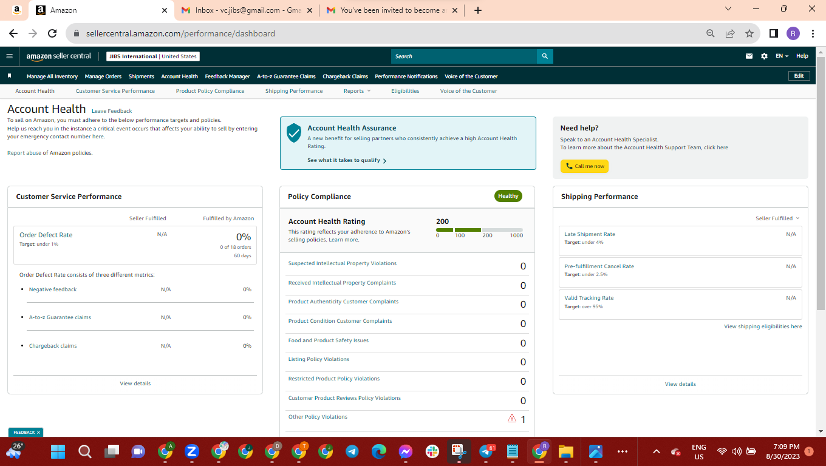Open Feedback Manager in the navigation bar
The width and height of the screenshot is (826, 466).
[x=227, y=76]
